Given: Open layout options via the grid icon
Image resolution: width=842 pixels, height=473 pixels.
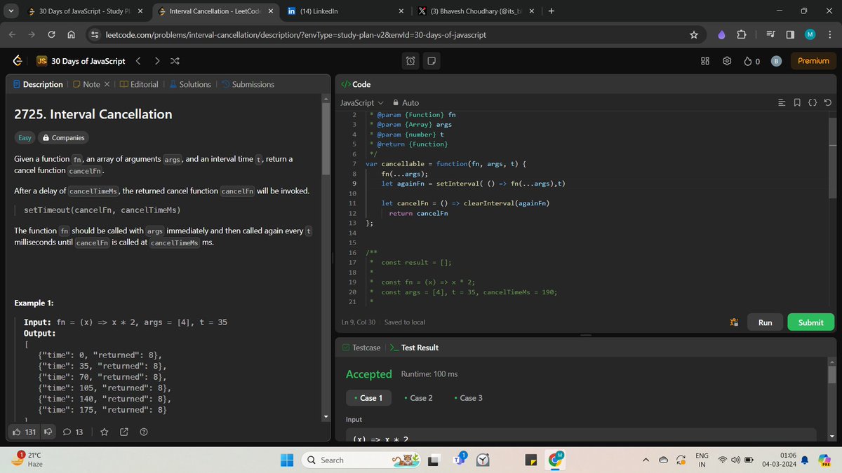Looking at the screenshot, I should (704, 61).
